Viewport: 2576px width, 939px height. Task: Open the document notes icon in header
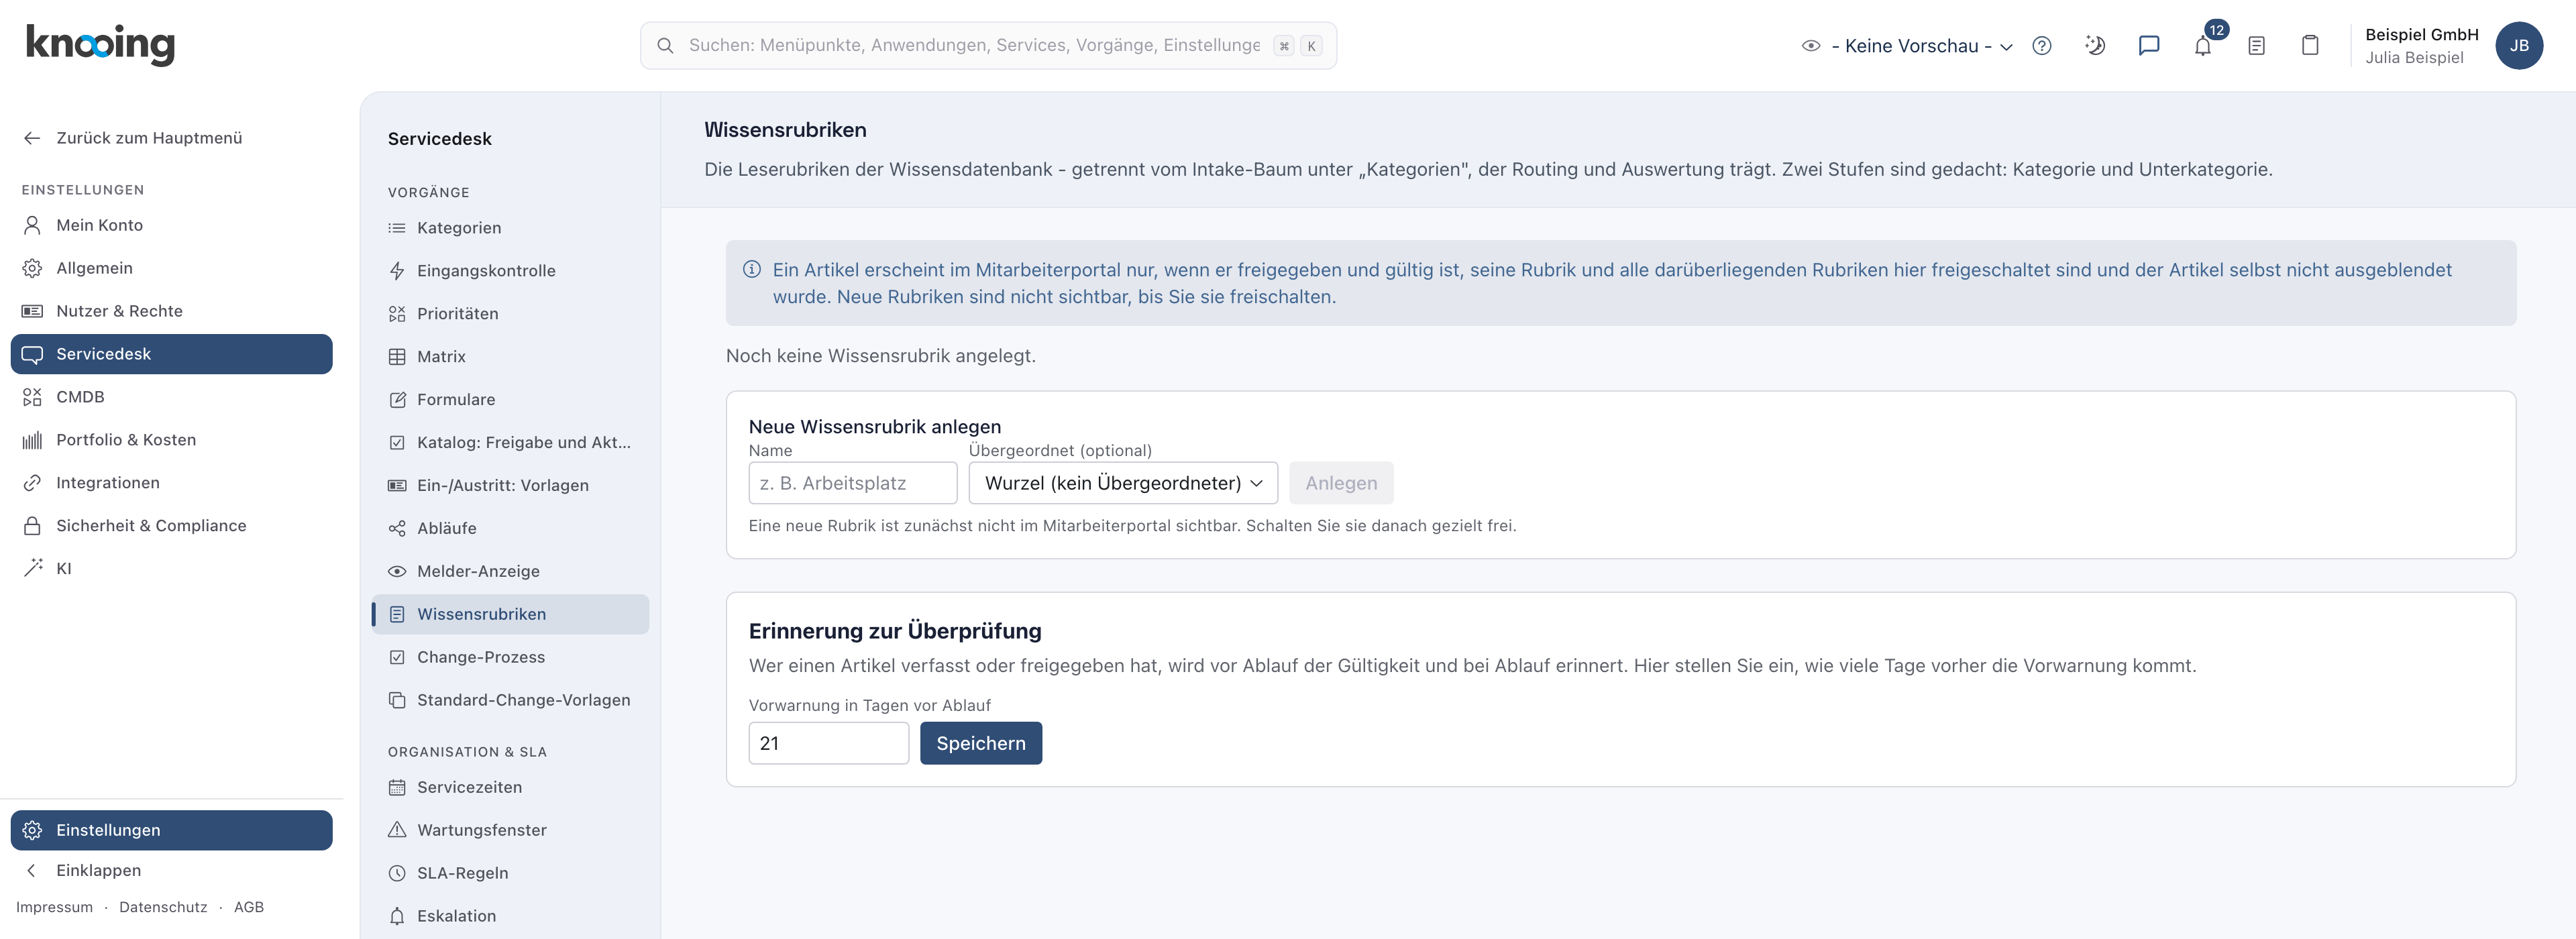pyautogui.click(x=2257, y=46)
